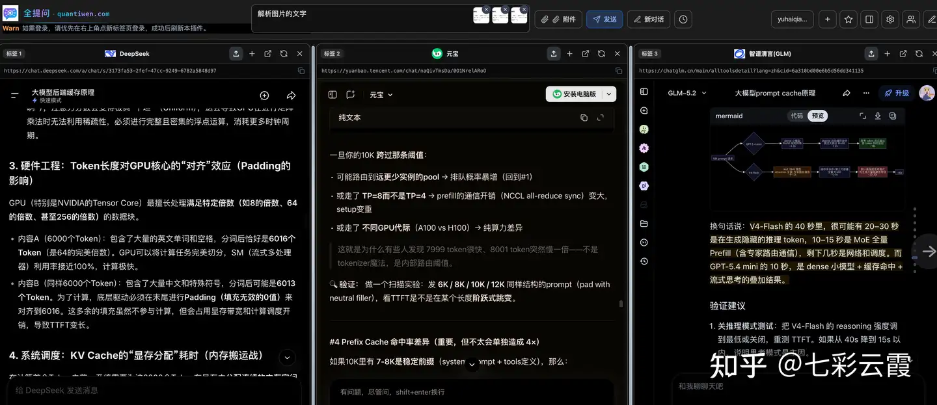Open DeepSeek panel in external window

(x=267, y=54)
